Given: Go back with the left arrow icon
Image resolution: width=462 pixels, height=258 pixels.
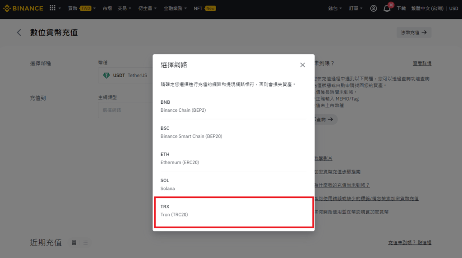Looking at the screenshot, I should click(x=19, y=32).
